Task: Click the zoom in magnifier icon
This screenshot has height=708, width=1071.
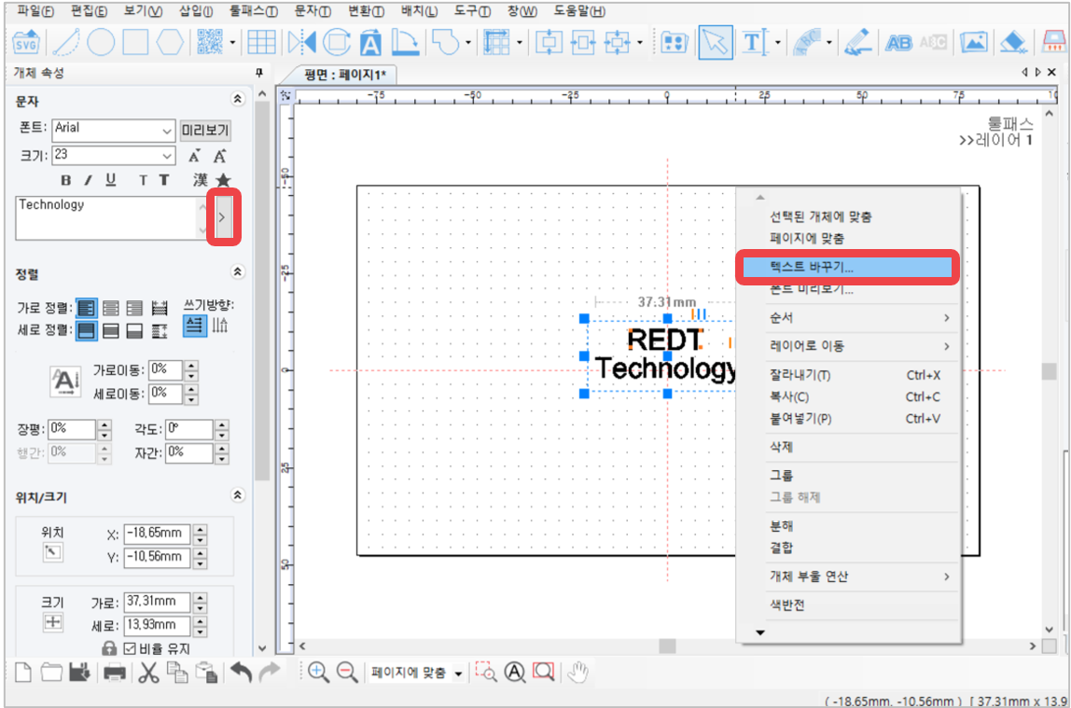Action: click(x=318, y=673)
